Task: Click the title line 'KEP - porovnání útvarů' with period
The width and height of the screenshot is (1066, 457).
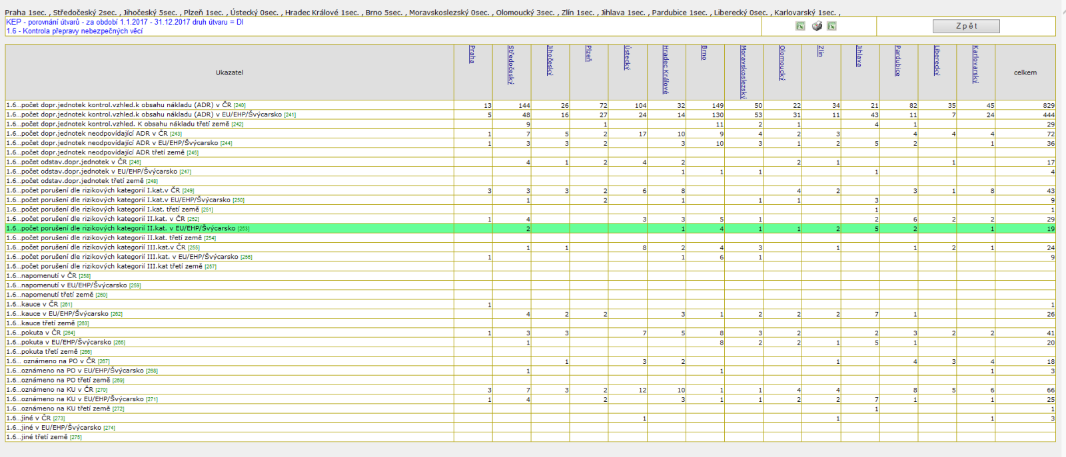Action: pos(125,22)
